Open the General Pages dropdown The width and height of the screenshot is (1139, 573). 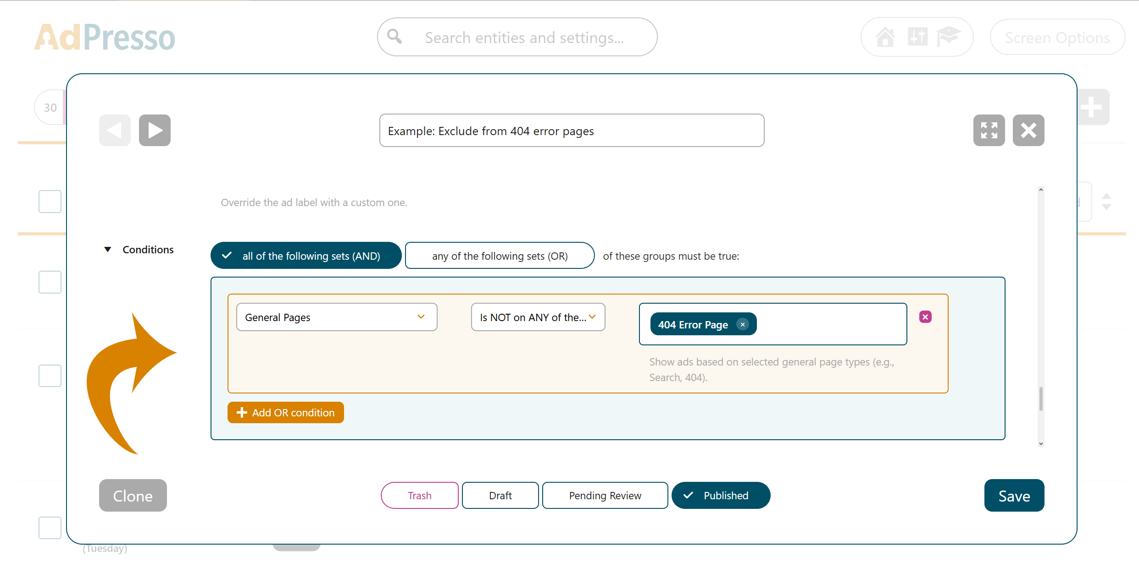(336, 317)
